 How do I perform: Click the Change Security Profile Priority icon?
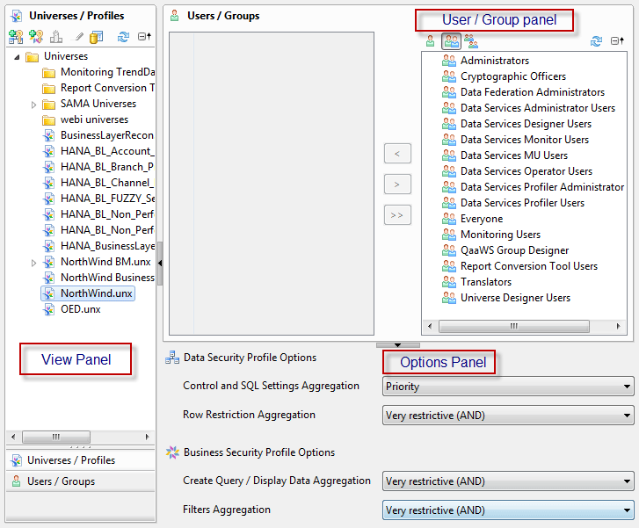click(56, 37)
